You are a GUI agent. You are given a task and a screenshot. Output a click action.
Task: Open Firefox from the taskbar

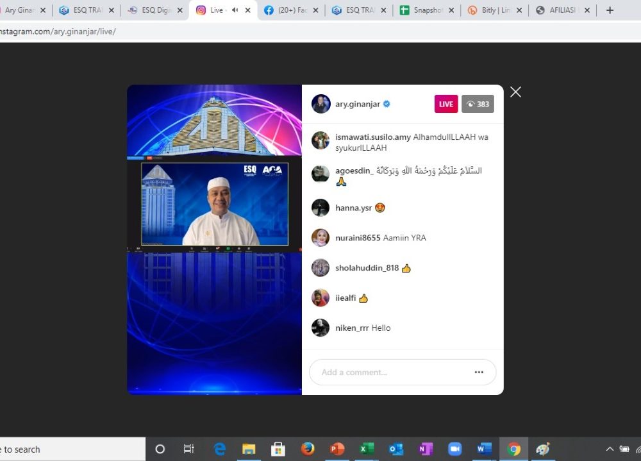[x=308, y=449]
